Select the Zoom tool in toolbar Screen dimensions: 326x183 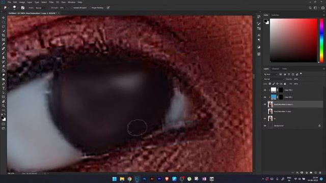[x=4, y=106]
